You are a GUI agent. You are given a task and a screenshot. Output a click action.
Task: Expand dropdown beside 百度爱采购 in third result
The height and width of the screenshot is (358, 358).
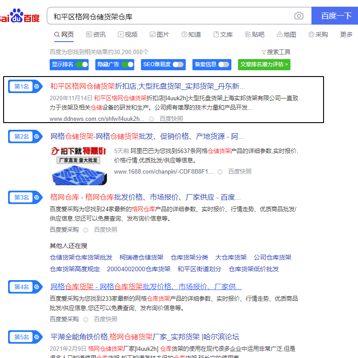85,230
